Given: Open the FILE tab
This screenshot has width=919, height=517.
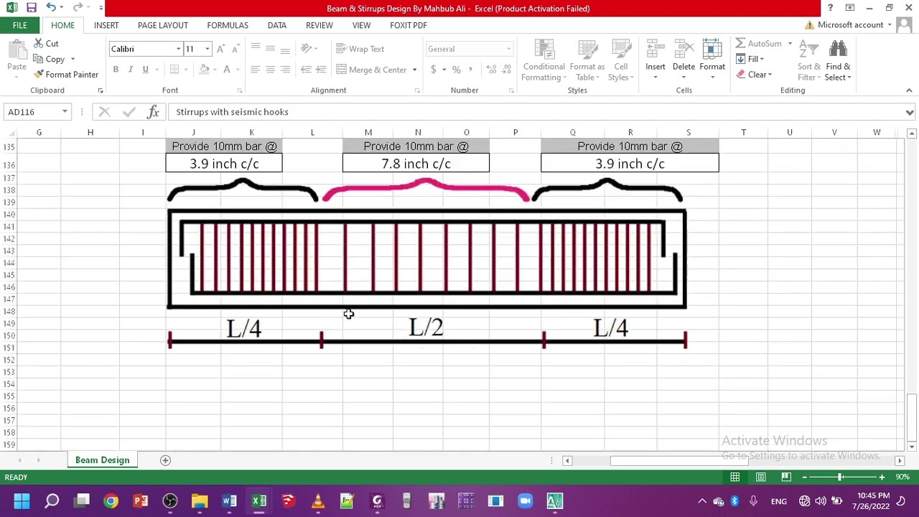Looking at the screenshot, I should point(19,25).
